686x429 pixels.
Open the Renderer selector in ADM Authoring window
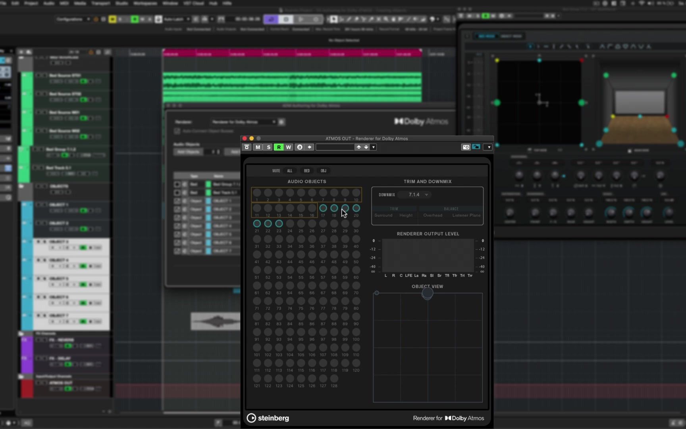pos(243,122)
